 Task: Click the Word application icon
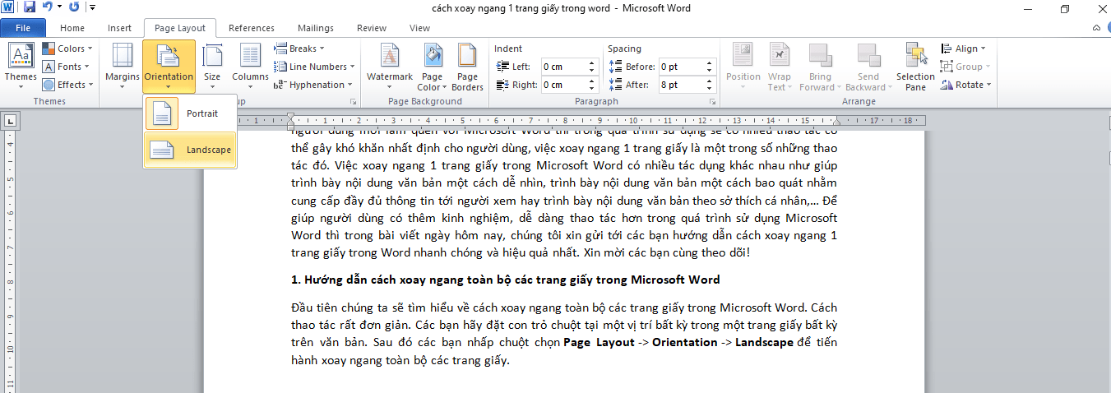[x=9, y=8]
